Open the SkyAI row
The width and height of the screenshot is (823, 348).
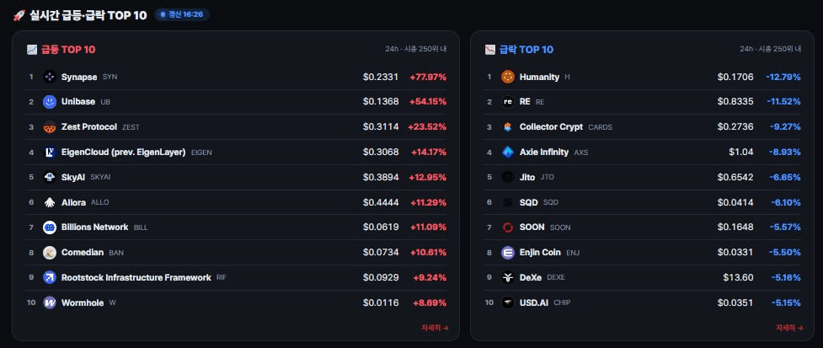click(x=238, y=178)
